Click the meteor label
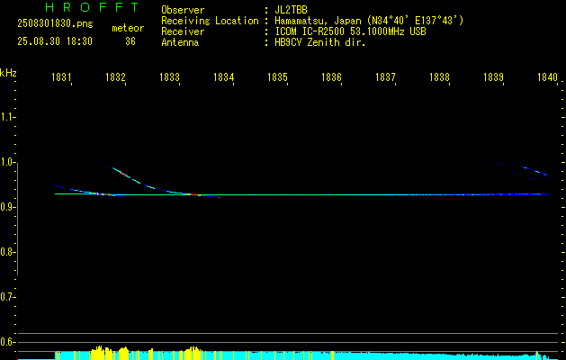The height and width of the screenshot is (360, 566). click(128, 28)
